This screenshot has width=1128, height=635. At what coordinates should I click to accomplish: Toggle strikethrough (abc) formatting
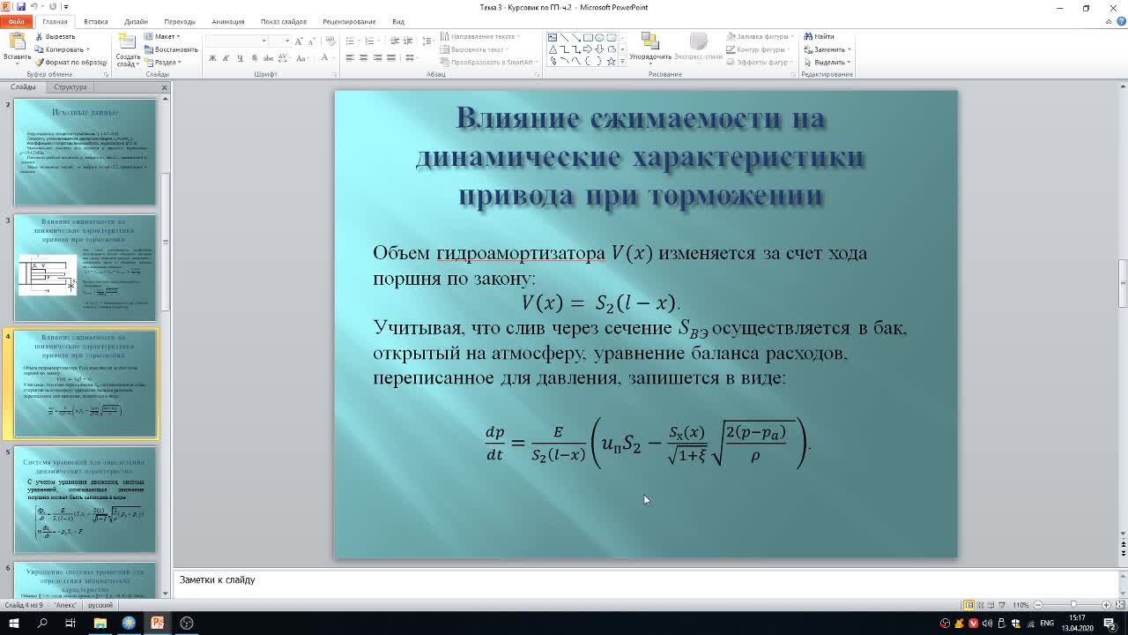pyautogui.click(x=269, y=58)
